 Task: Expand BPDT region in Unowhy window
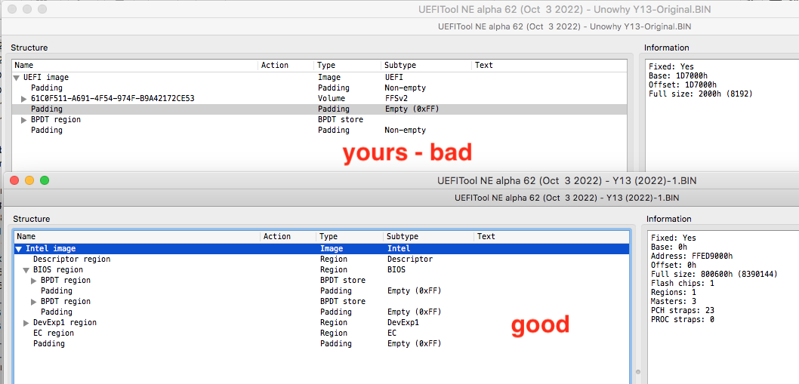[x=24, y=120]
